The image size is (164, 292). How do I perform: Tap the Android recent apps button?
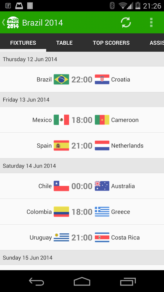pyautogui.click(x=128, y=281)
